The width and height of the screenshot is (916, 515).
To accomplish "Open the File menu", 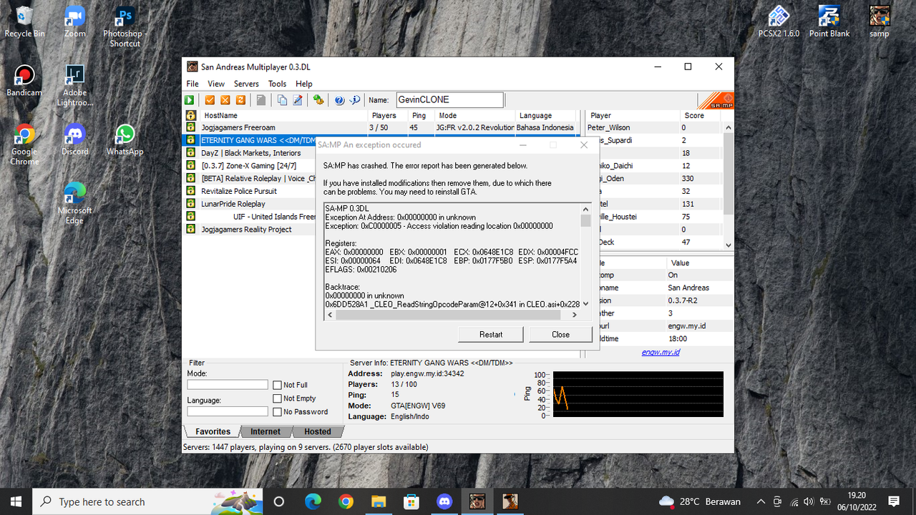I will (193, 84).
